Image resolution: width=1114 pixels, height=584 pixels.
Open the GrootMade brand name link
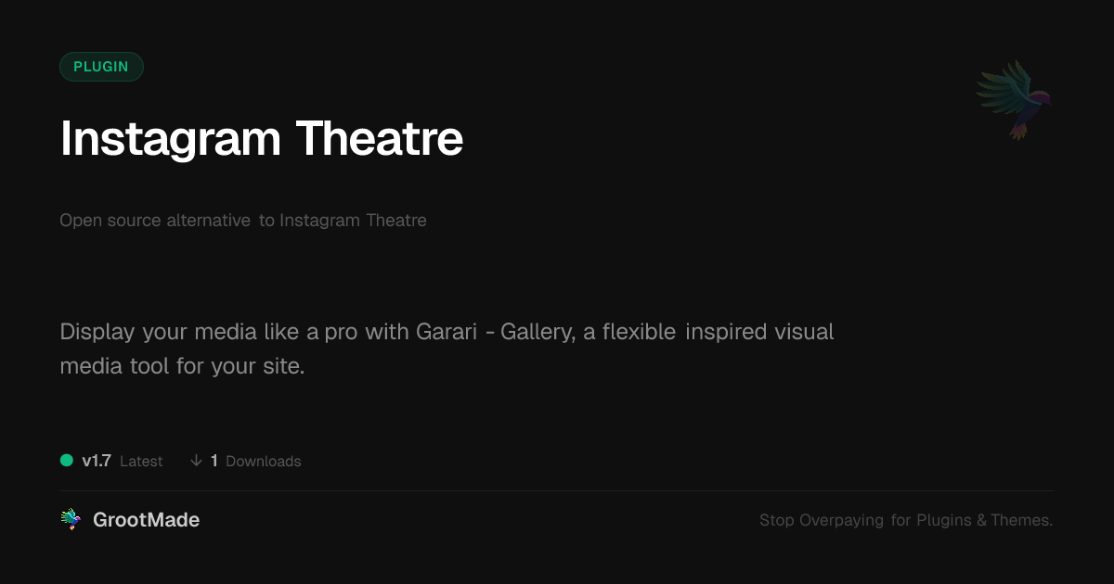pyautogui.click(x=146, y=520)
